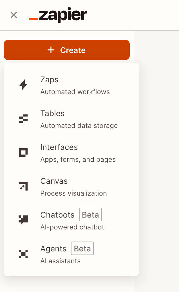Click the plus icon in Create button
179x292 pixels.
51,50
